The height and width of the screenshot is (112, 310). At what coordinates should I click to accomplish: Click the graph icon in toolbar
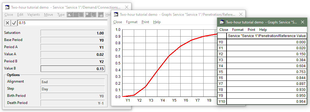[x=69, y=15]
